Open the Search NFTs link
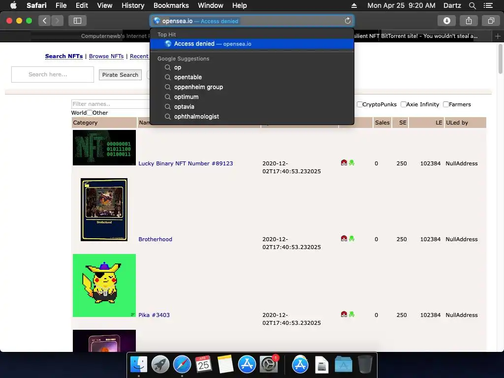Screen dimensions: 504x378 pos(64,56)
